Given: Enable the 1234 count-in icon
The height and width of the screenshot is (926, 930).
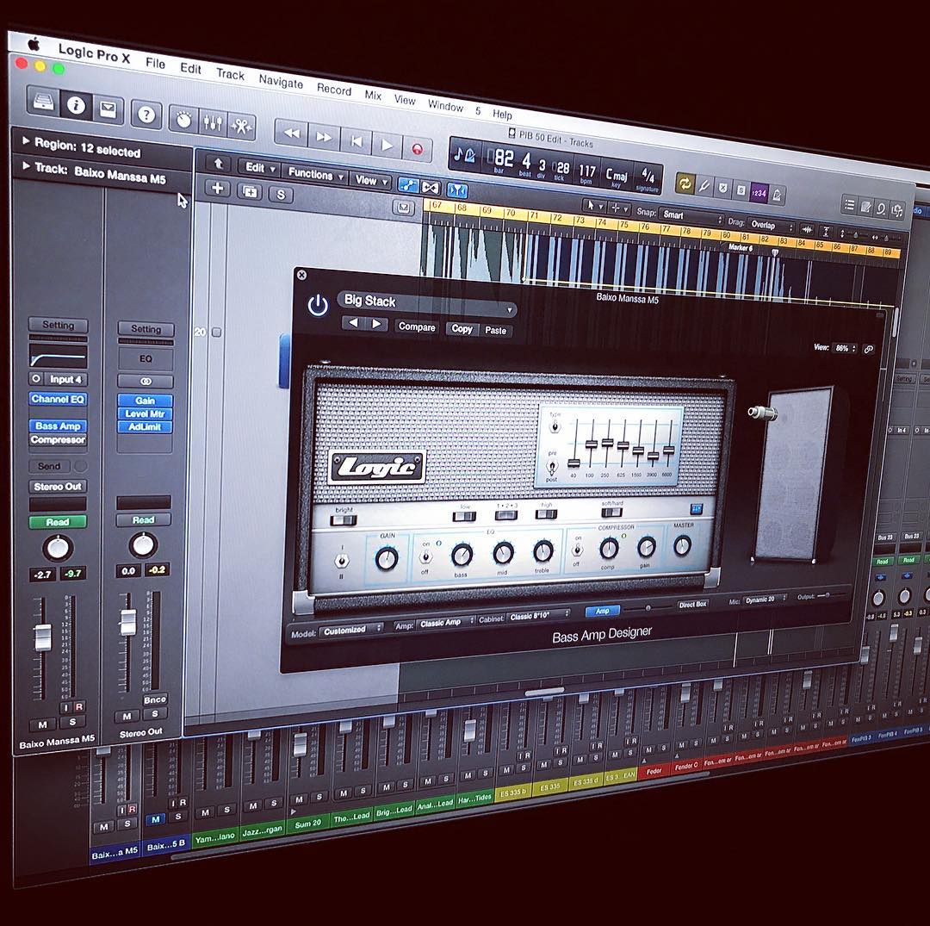Looking at the screenshot, I should pyautogui.click(x=759, y=192).
